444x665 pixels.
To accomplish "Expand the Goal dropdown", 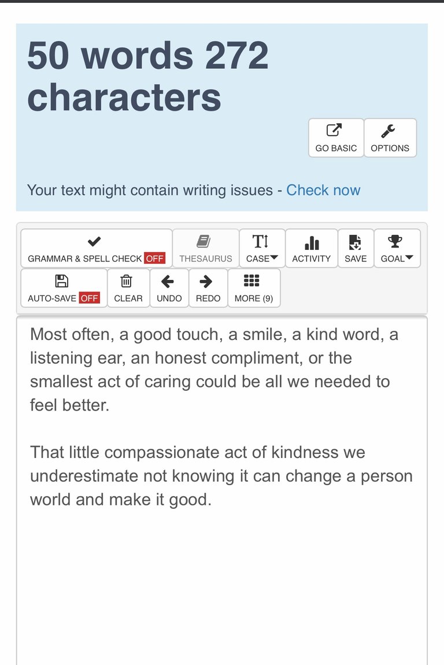I will [397, 248].
